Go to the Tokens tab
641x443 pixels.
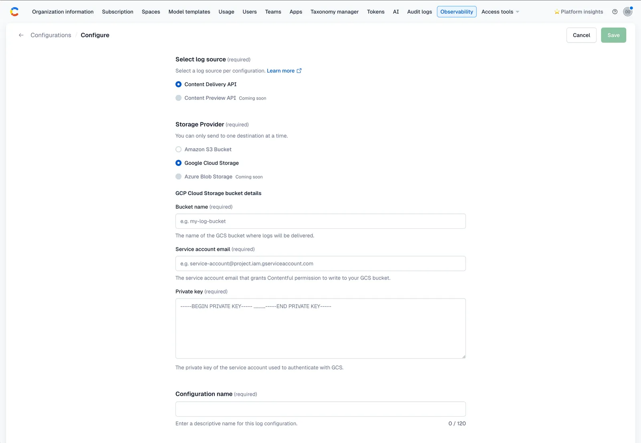376,12
